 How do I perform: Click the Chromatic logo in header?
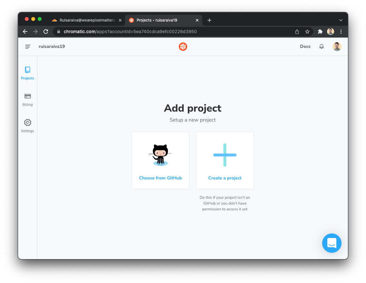click(x=183, y=47)
